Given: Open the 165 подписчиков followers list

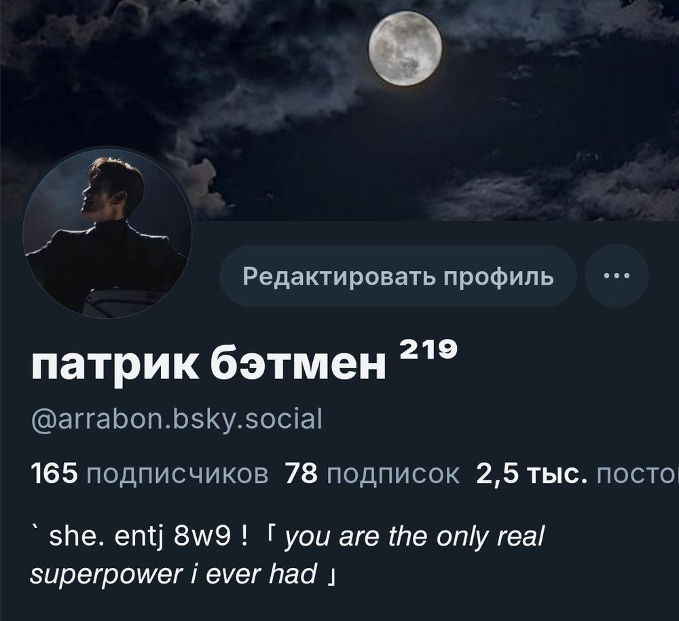Looking at the screenshot, I should tap(150, 474).
